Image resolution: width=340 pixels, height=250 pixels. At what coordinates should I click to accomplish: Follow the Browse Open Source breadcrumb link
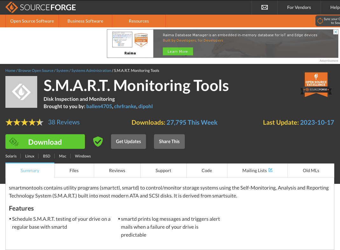36,71
